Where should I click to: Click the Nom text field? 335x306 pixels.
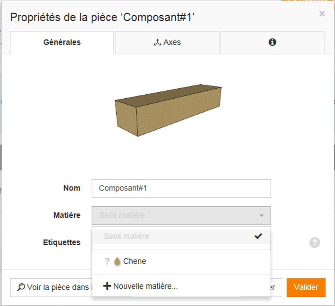[x=181, y=188]
